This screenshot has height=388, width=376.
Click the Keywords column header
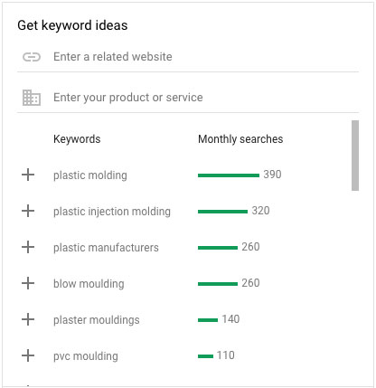pos(77,139)
